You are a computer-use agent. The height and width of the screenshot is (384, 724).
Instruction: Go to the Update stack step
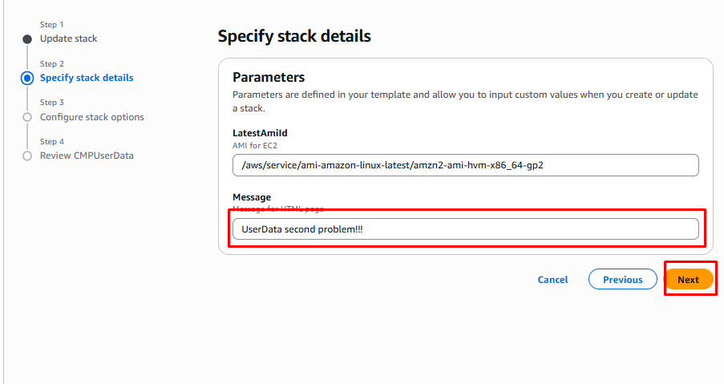[69, 38]
